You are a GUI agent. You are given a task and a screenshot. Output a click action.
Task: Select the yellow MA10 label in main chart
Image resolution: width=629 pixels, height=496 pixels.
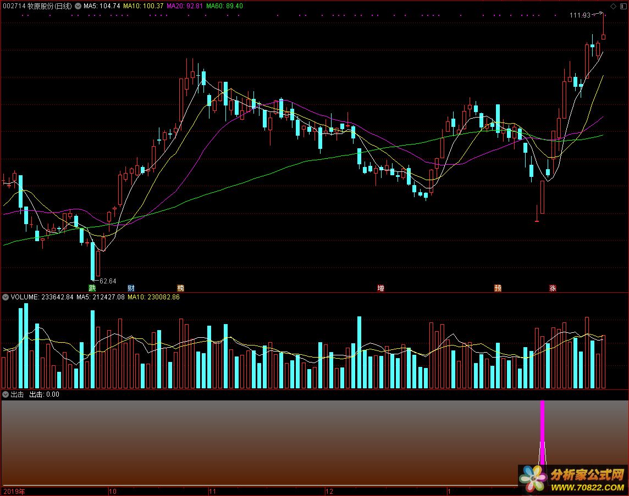(143, 6)
